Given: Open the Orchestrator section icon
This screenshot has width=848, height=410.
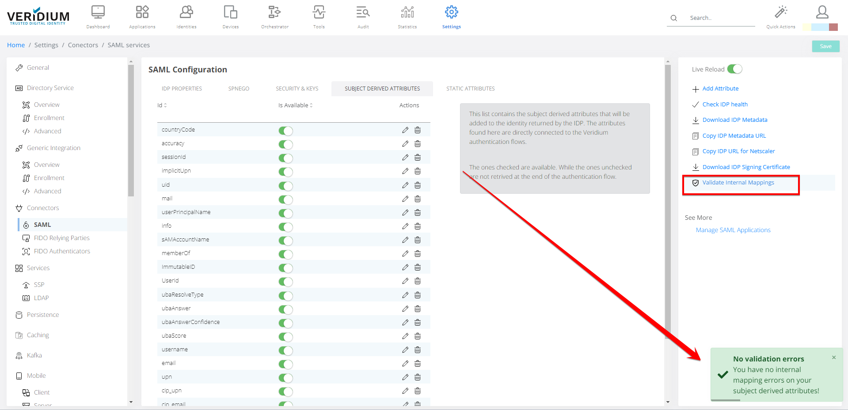Looking at the screenshot, I should [x=274, y=12].
